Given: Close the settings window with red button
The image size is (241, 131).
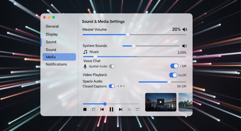Looking at the screenshot, I should click(44, 17).
